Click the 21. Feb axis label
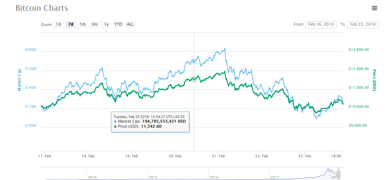This screenshot has height=180, width=390. (218, 156)
